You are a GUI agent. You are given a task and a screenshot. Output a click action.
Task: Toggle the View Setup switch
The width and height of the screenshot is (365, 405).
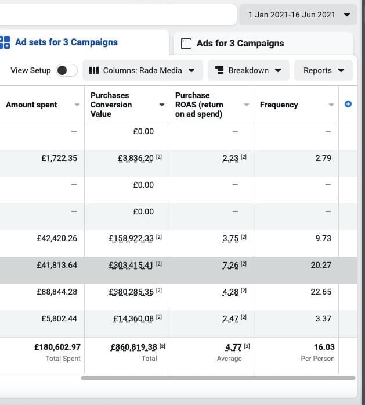click(x=67, y=70)
